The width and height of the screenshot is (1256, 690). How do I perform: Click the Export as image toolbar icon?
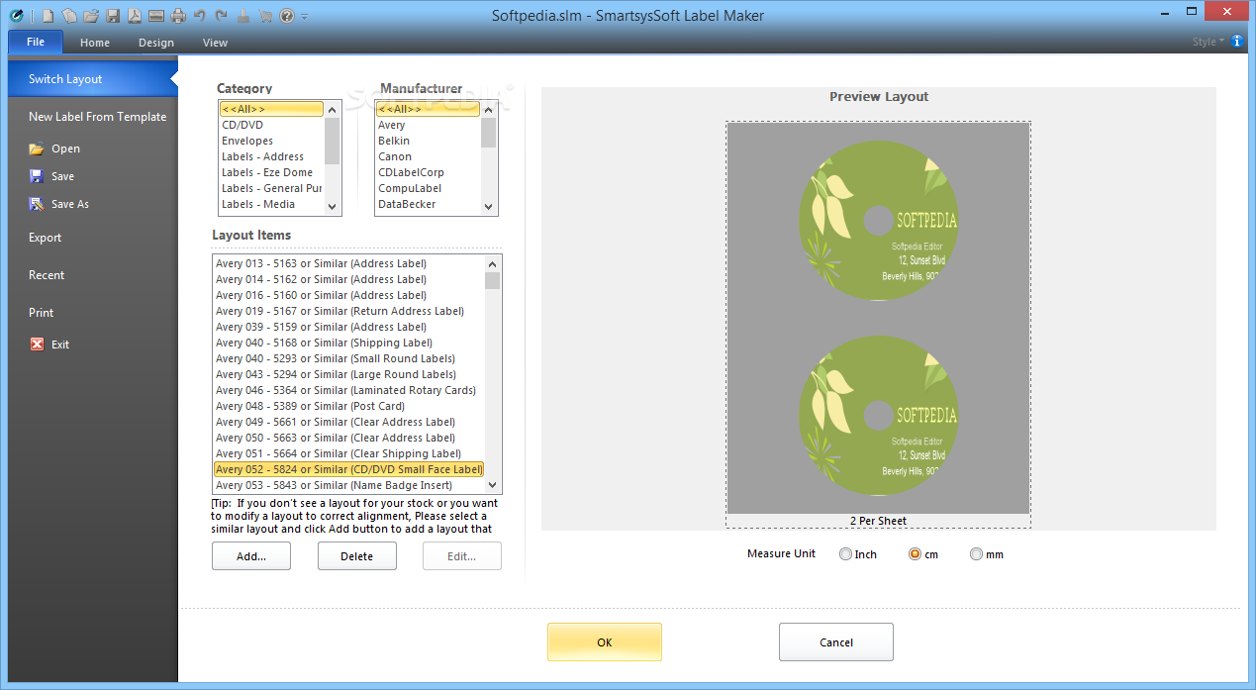pyautogui.click(x=155, y=16)
